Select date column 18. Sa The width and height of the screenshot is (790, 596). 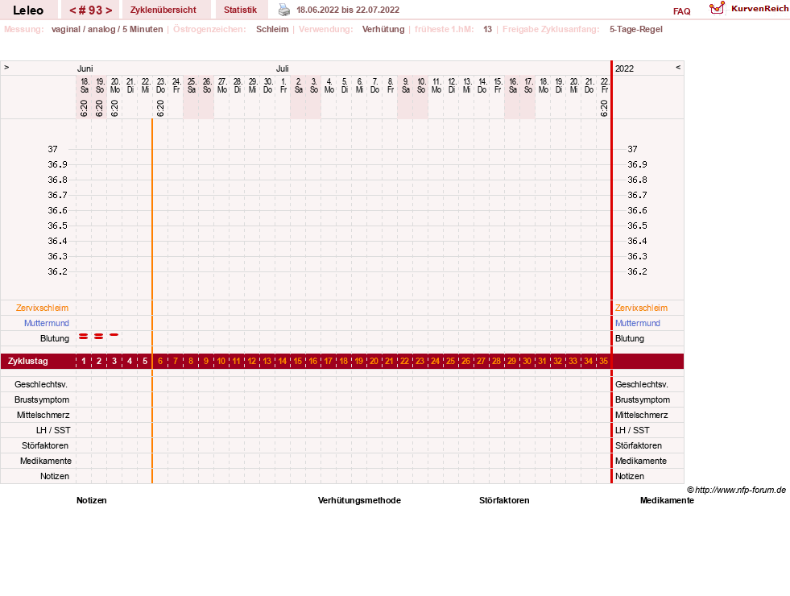(x=85, y=85)
